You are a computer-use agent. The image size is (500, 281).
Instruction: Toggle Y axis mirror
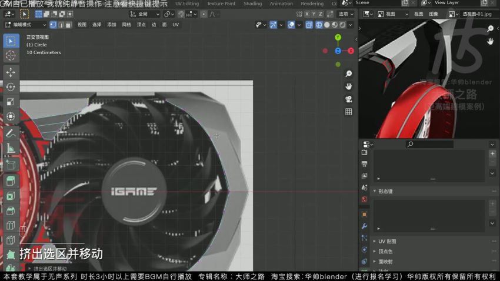[x=314, y=14]
